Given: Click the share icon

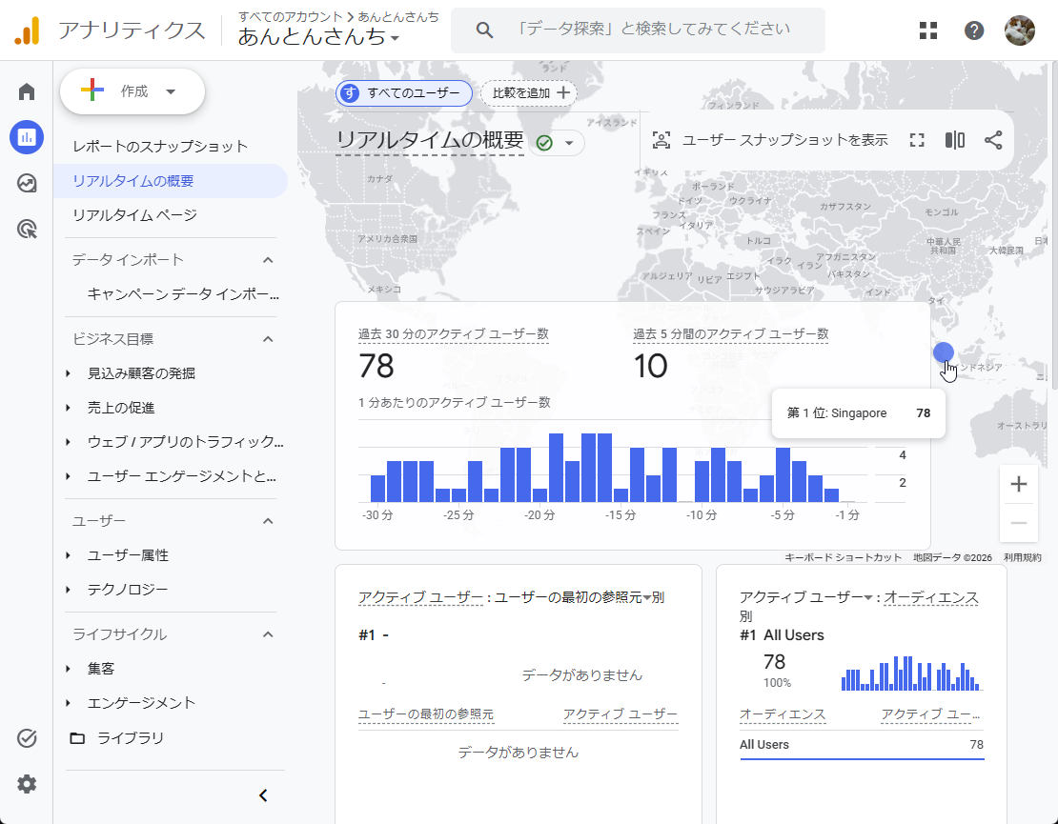Looking at the screenshot, I should (993, 140).
